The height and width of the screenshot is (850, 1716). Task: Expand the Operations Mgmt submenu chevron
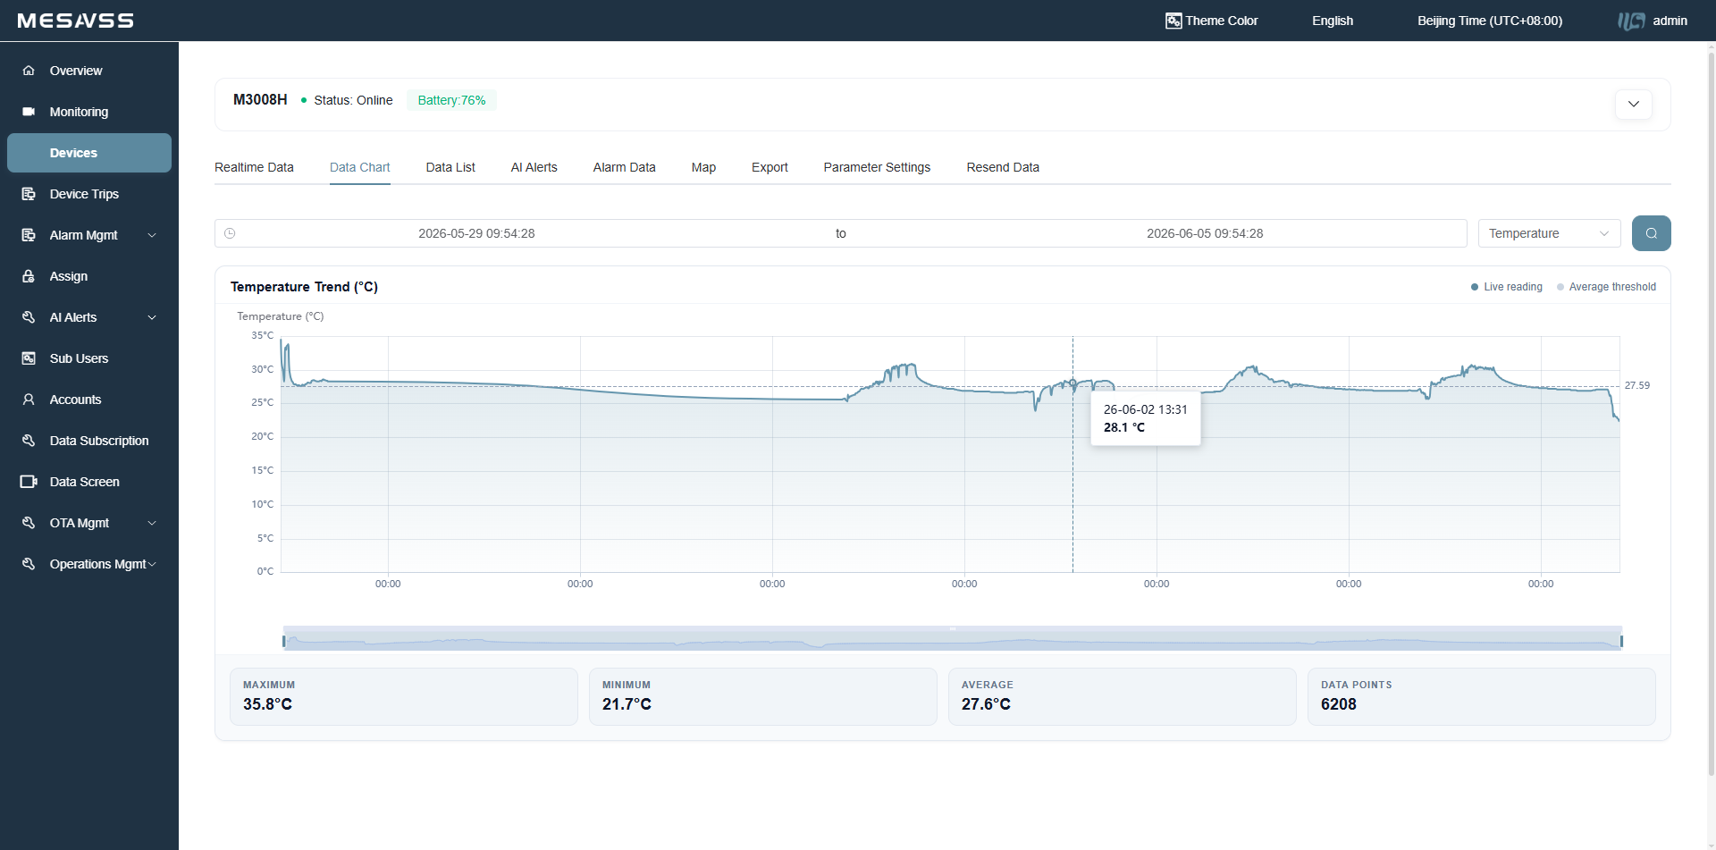(x=152, y=564)
